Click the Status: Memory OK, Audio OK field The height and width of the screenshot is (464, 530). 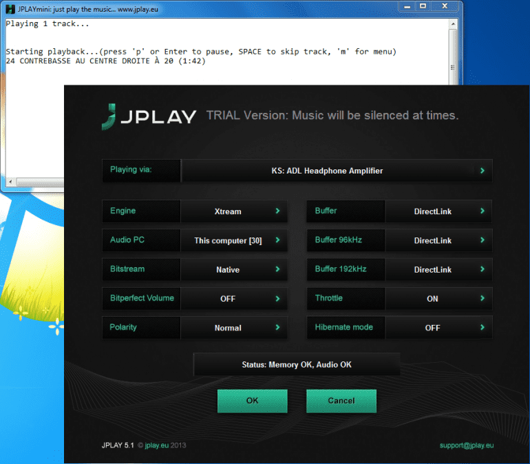point(297,364)
